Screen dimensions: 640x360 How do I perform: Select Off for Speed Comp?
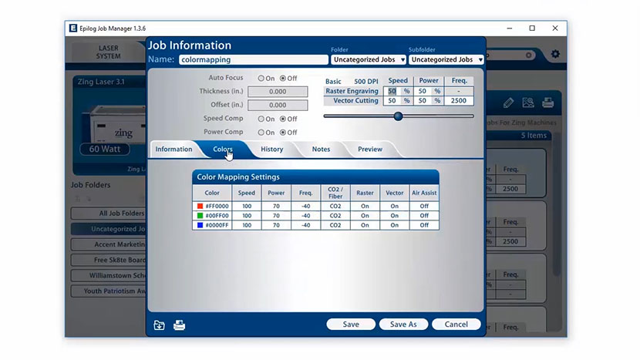283,119
